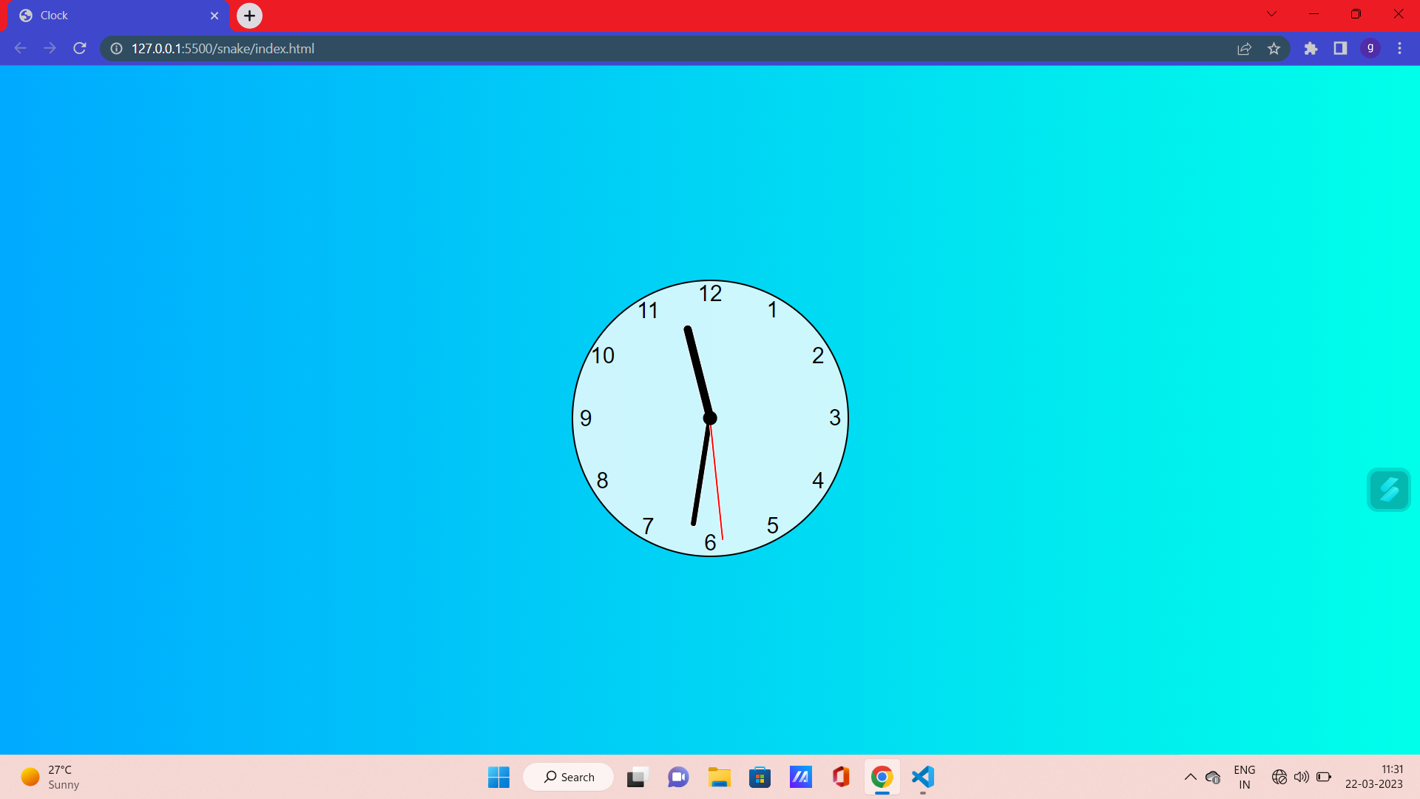The image size is (1420, 799).
Task: Open Chrome three-dot menu
Action: [1399, 48]
